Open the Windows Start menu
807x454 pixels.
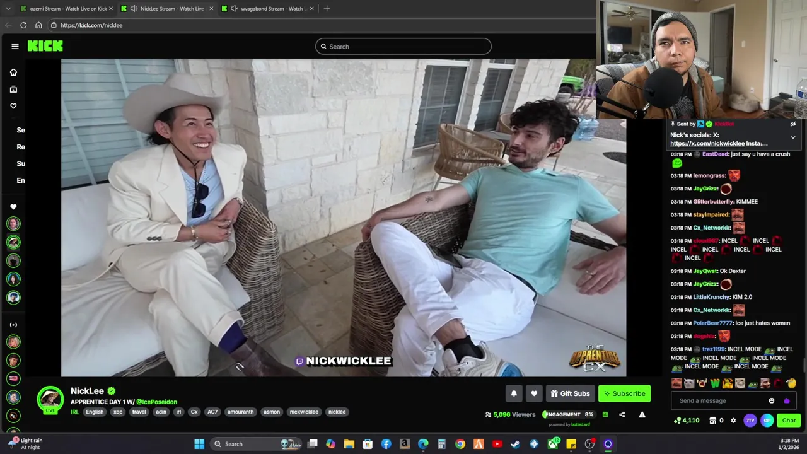(199, 444)
